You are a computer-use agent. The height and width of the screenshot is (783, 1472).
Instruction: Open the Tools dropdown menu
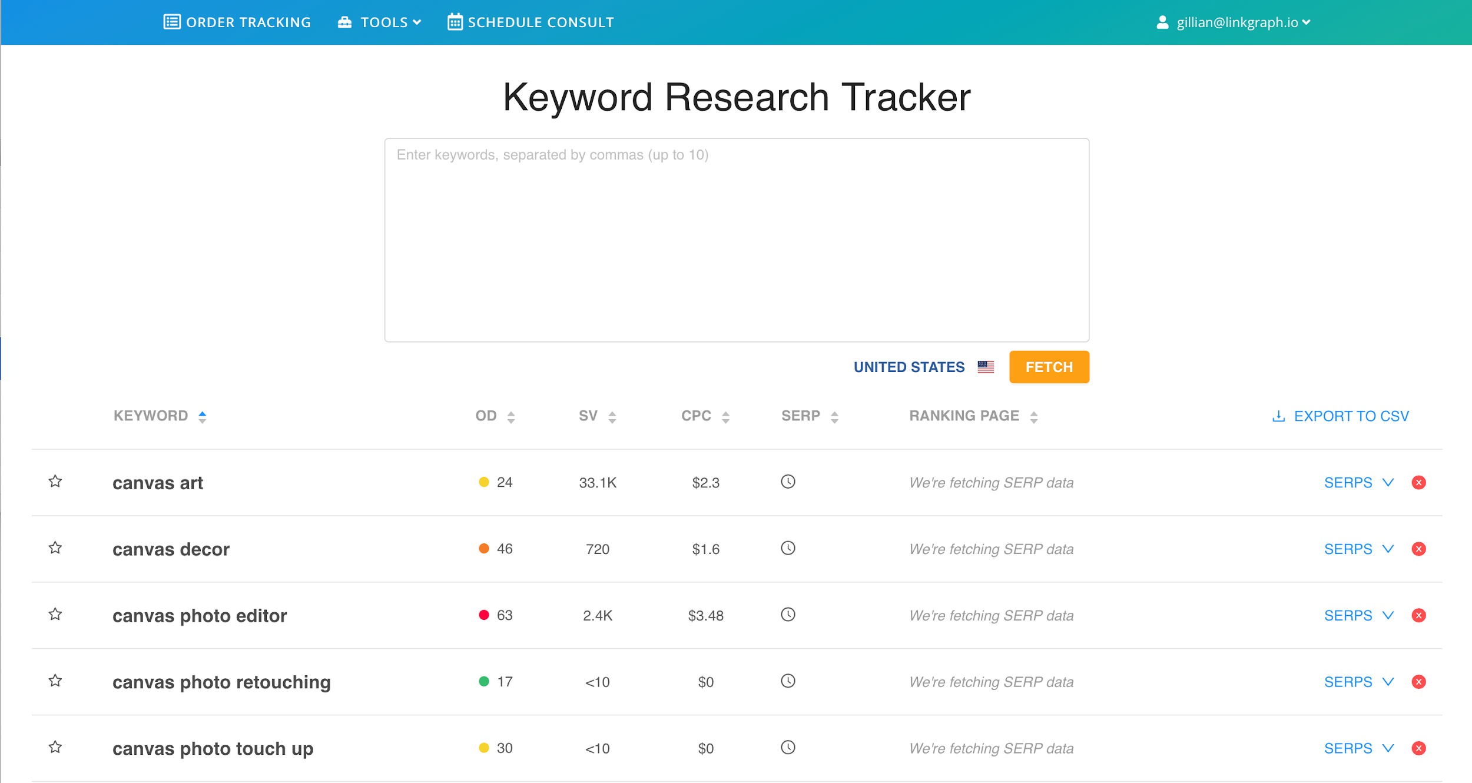tap(380, 22)
